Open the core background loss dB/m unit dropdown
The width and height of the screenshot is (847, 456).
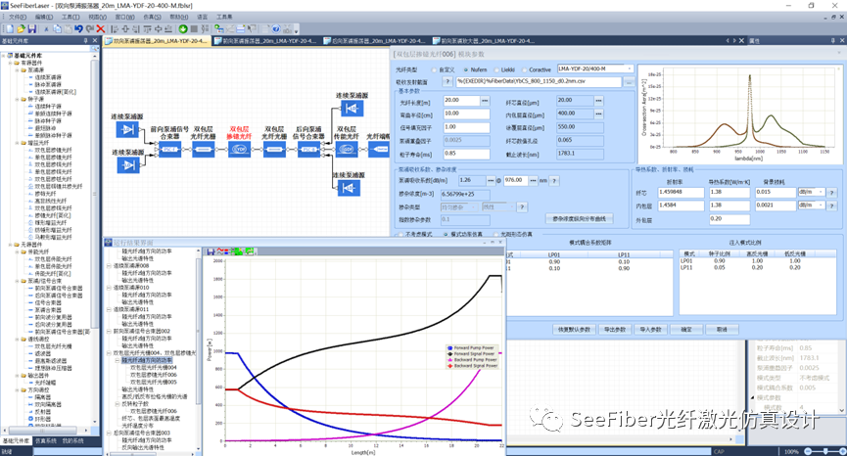point(822,192)
